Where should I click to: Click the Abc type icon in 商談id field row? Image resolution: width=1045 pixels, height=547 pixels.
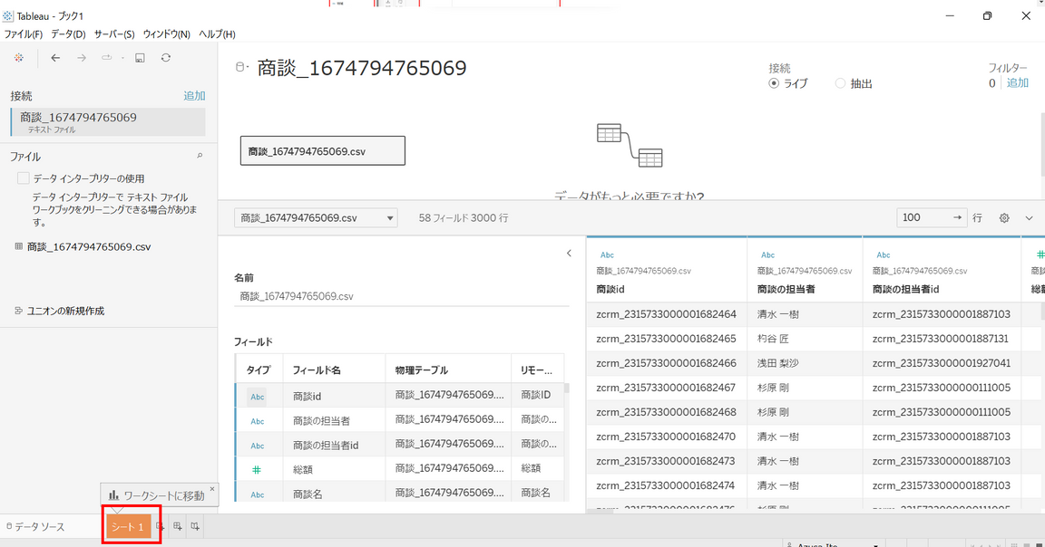click(258, 397)
